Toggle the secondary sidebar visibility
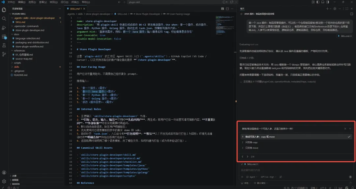Screen dimensions: 356x189 click(328, 2)
